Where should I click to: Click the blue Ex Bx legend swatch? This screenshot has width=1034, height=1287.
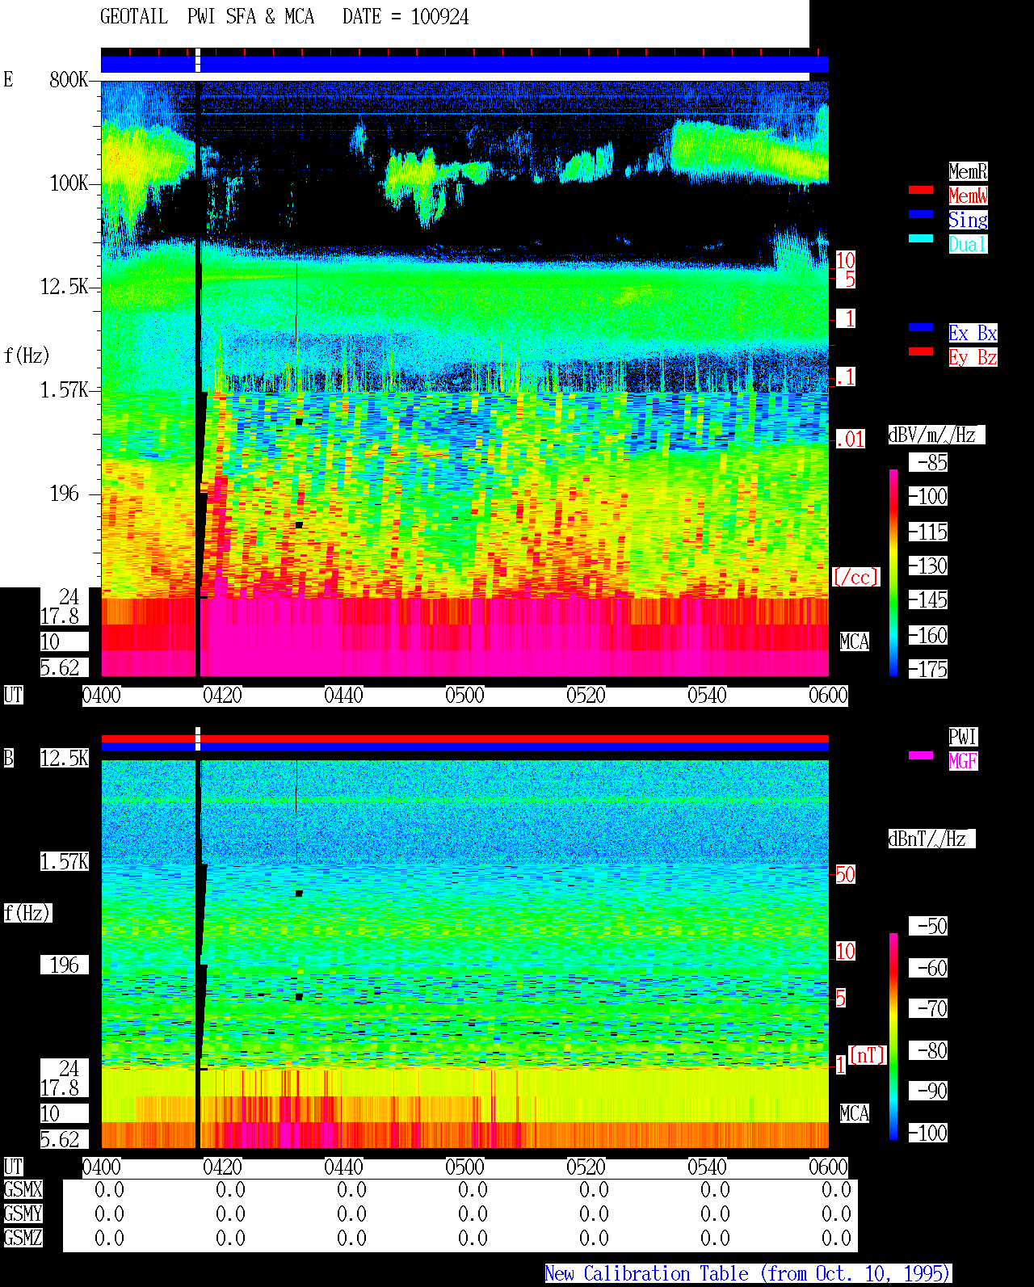(x=921, y=327)
